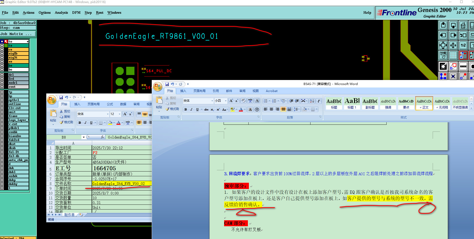Click the Word clear formatting eraser icon
Image resolution: width=474 pixels, height=239 pixels.
[x=243, y=101]
